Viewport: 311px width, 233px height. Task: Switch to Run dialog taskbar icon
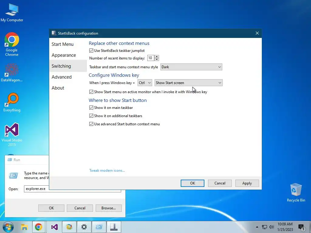[99, 227]
